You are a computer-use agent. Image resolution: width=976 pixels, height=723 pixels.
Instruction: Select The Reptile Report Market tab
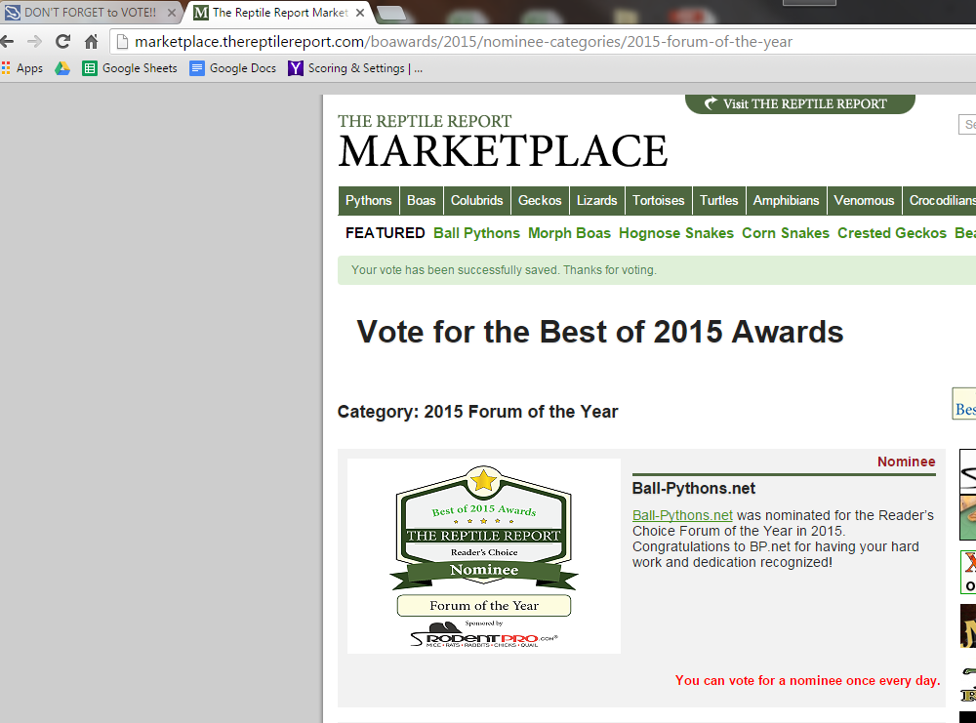279,13
